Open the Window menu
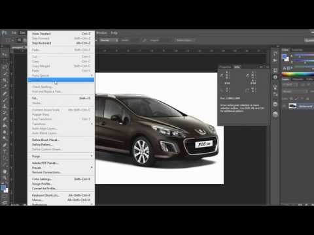The image size is (314, 235). coord(101,33)
